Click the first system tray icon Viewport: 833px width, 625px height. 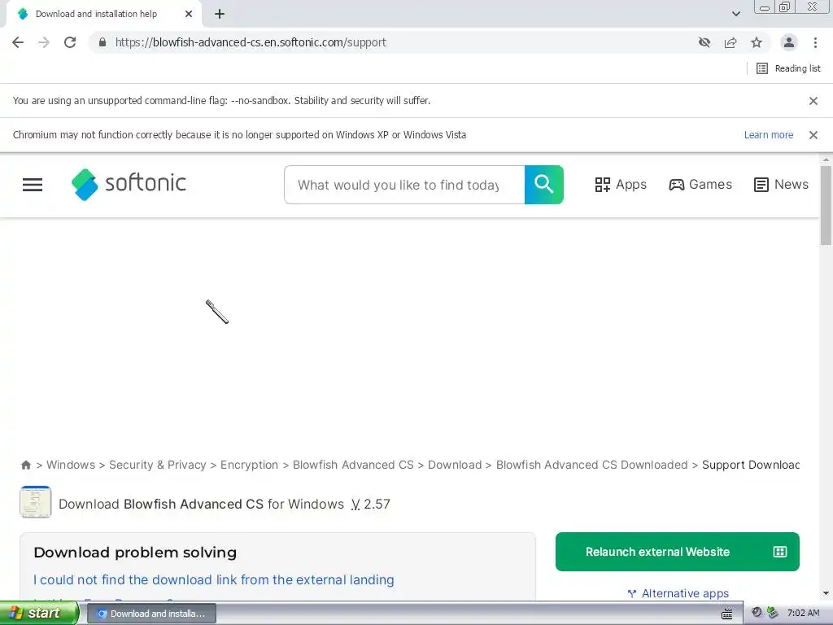[x=757, y=613]
